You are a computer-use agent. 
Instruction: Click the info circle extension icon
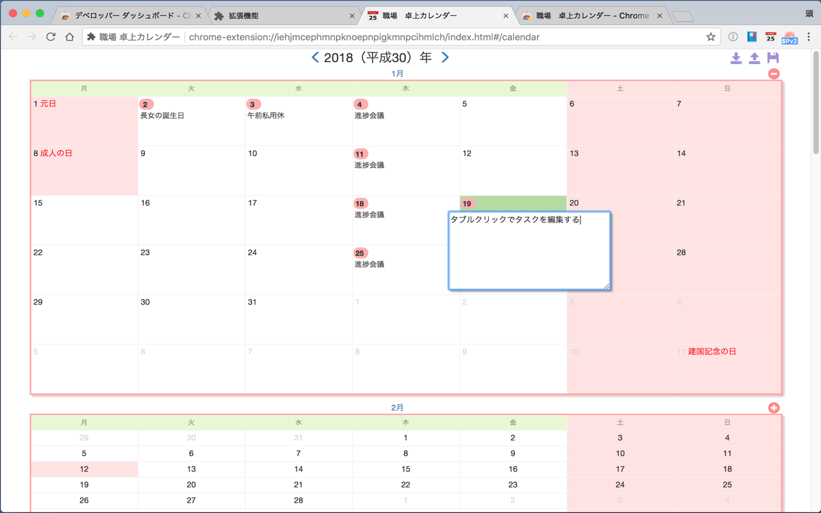pyautogui.click(x=733, y=37)
